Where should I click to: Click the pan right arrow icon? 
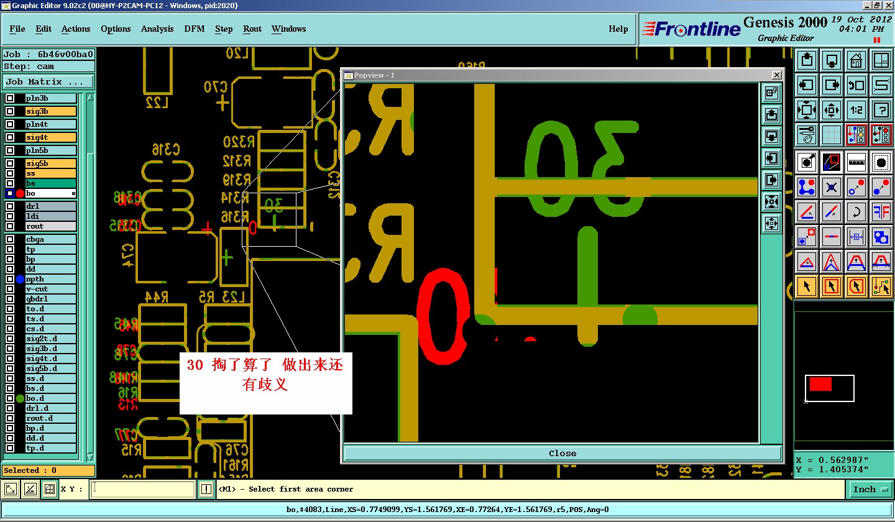tap(832, 85)
